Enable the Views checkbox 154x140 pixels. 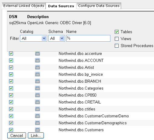pyautogui.click(x=116, y=39)
